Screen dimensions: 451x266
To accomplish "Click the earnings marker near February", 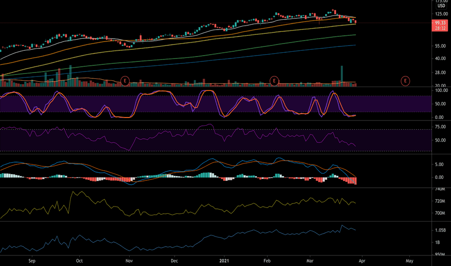I will coord(274,81).
